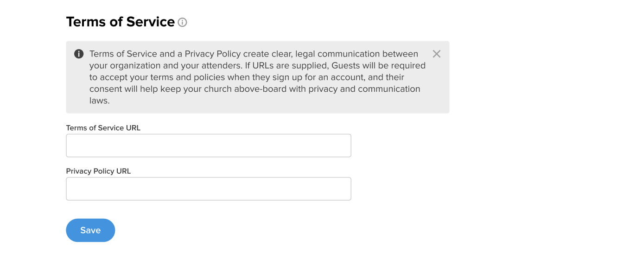Dismiss the notice with the X icon
The width and height of the screenshot is (636, 278).
(x=437, y=54)
